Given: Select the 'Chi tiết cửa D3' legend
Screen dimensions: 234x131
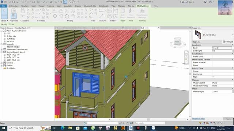Looking at the screenshot, I should (x=13, y=47).
